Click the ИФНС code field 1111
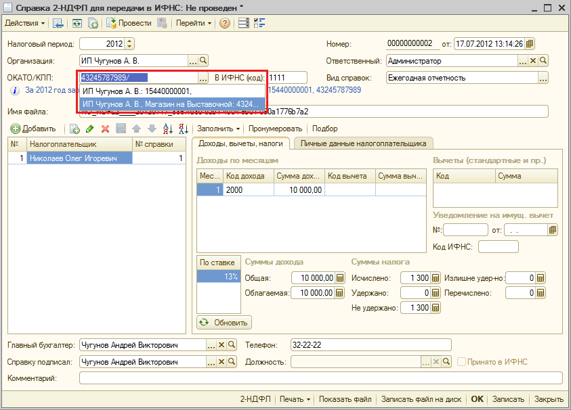Viewport: 571px width, 410px height. [287, 78]
